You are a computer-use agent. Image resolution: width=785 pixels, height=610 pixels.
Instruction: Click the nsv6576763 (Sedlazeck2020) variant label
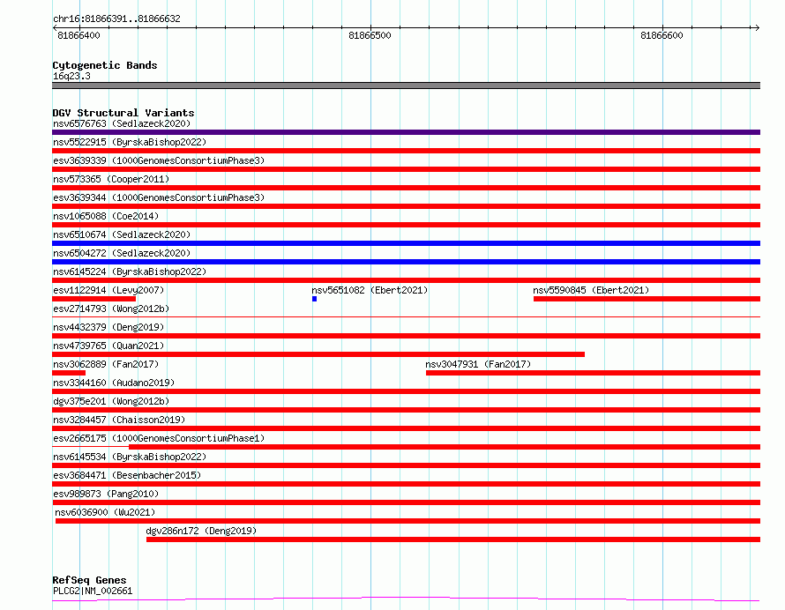point(122,123)
